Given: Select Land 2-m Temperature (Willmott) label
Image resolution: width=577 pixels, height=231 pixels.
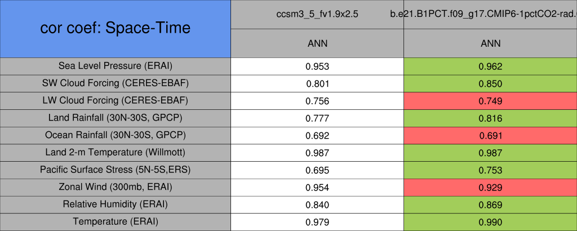Looking at the screenshot, I should 116,153.
